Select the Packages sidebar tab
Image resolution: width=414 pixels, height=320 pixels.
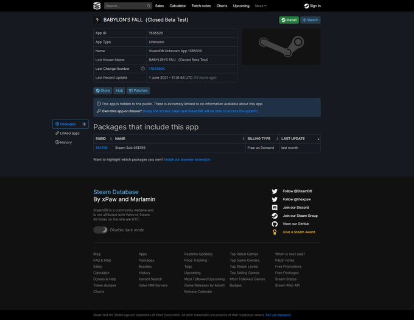(71, 124)
